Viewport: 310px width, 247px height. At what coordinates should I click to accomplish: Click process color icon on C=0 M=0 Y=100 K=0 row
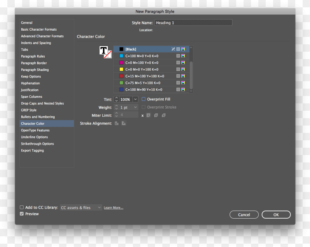[178, 69]
